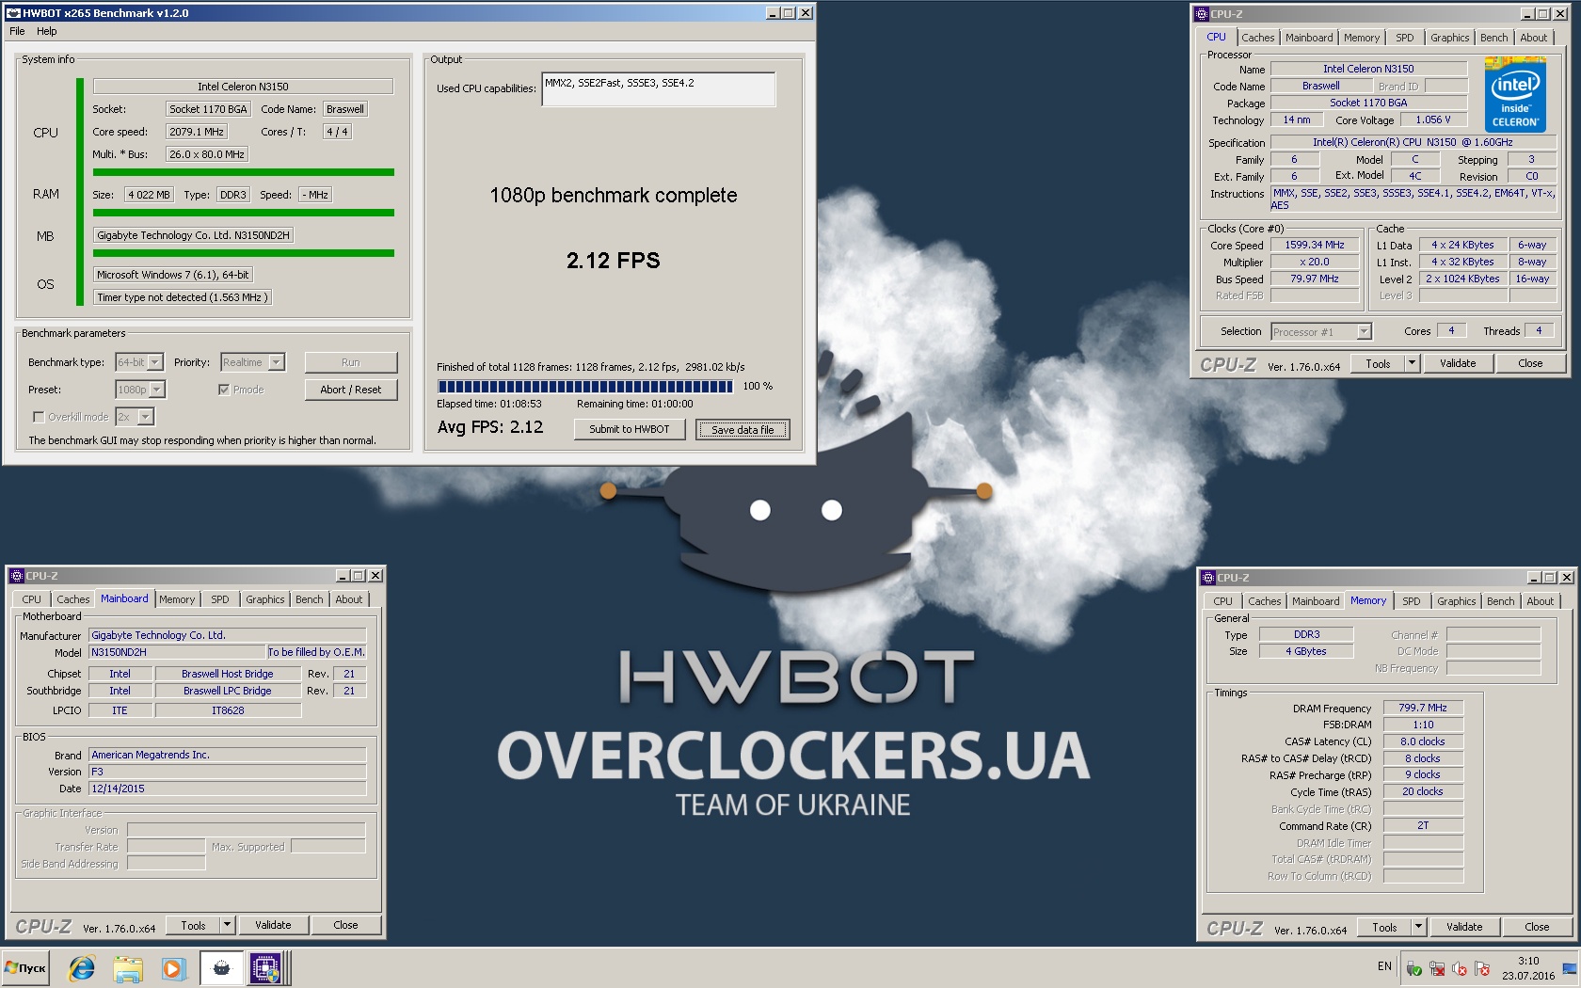Click the Level 2 cache 2 x 1024 KBytes value
Viewport: 1581px width, 988px height.
1462,279
